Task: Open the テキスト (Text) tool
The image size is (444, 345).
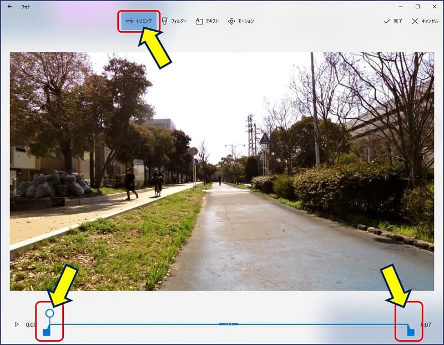Action: [x=206, y=21]
